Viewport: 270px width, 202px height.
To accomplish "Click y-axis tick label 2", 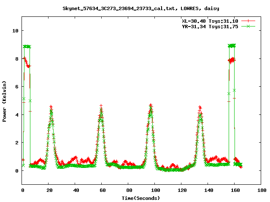I will [x=17, y=143].
